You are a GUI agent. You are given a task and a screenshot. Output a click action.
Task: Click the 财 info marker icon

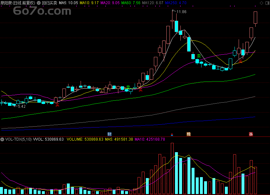(x=109, y=134)
